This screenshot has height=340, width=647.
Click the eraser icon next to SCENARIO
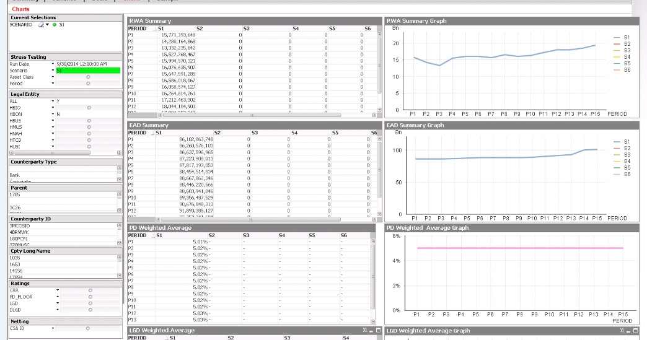pyautogui.click(x=40, y=25)
